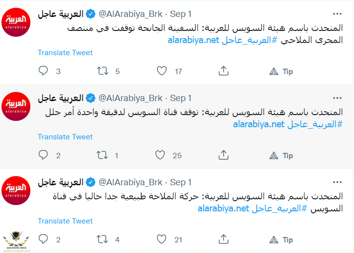Share the first tweet via the share icon
Image resolution: width=354 pixels, height=253 pixels.
coord(224,71)
